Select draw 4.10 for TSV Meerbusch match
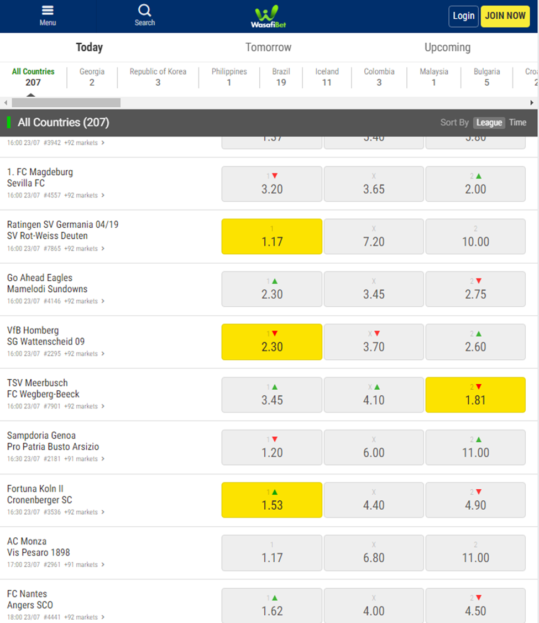 [x=374, y=395]
